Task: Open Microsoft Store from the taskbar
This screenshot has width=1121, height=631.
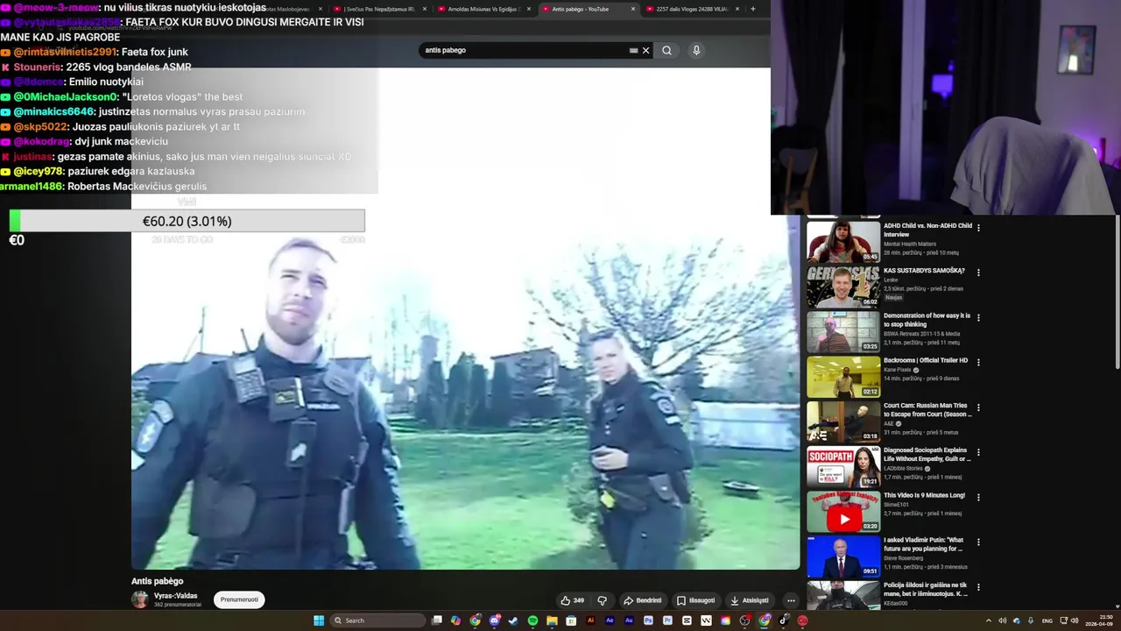Action: (571, 620)
